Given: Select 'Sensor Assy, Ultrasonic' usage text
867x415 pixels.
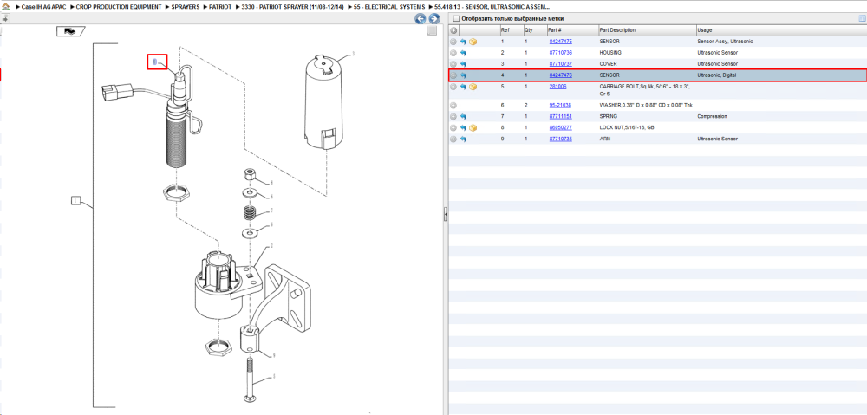Looking at the screenshot, I should click(726, 42).
